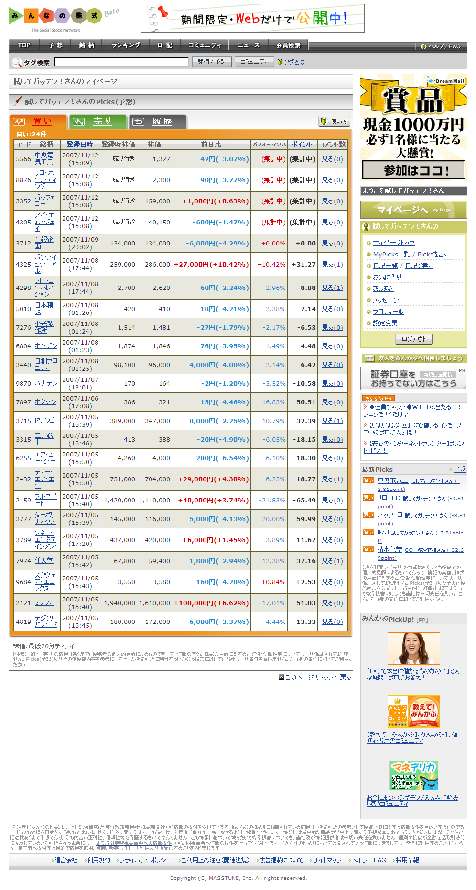Open サイトマップ footer link
Image resolution: width=476 pixels, height=890 pixels.
327,860
